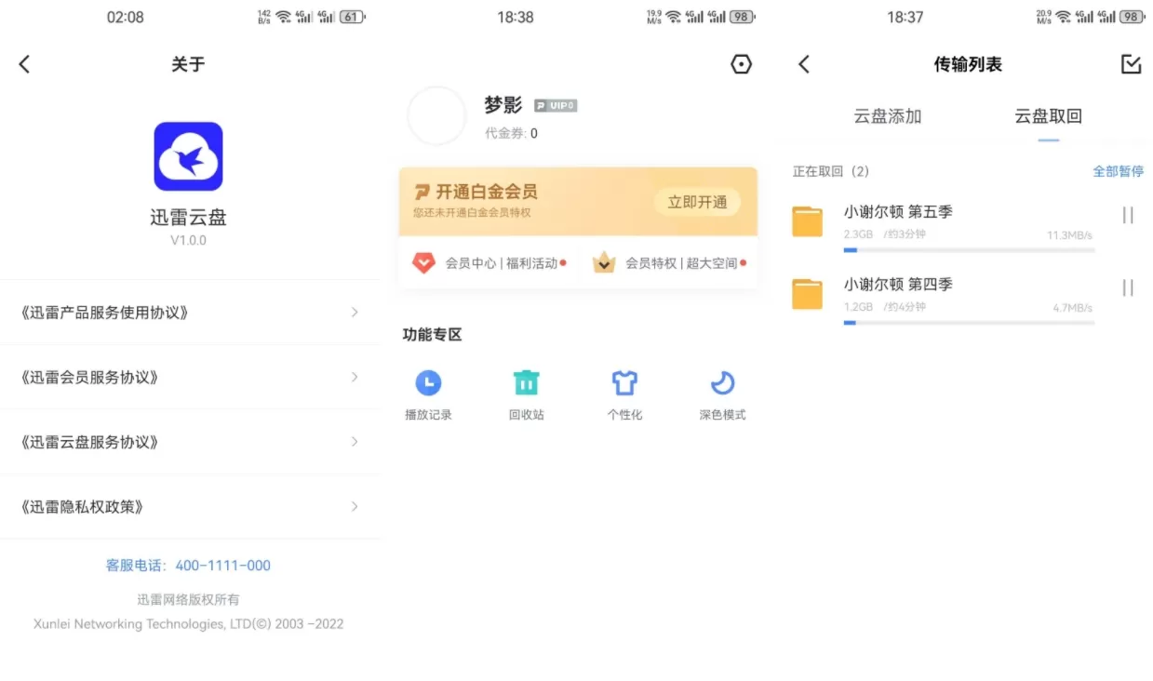Click progress bar of 小谢尔顿 第五季
The width and height of the screenshot is (1153, 681).
(969, 250)
